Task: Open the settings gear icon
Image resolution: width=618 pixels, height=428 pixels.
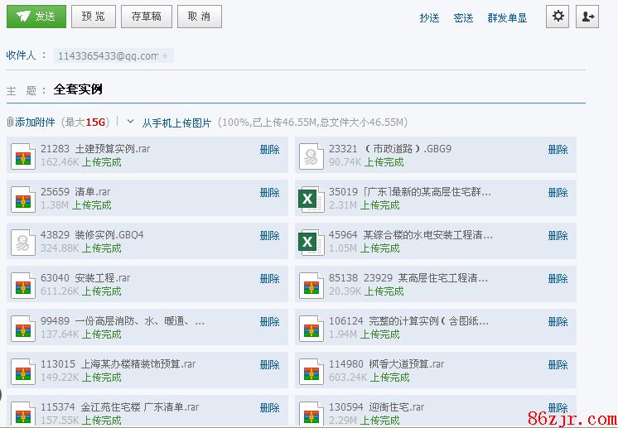Action: click(558, 17)
